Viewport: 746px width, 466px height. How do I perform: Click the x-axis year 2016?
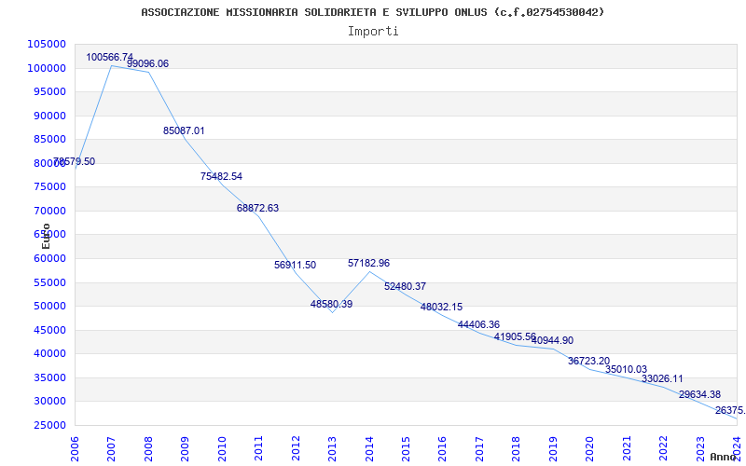pyautogui.click(x=442, y=448)
